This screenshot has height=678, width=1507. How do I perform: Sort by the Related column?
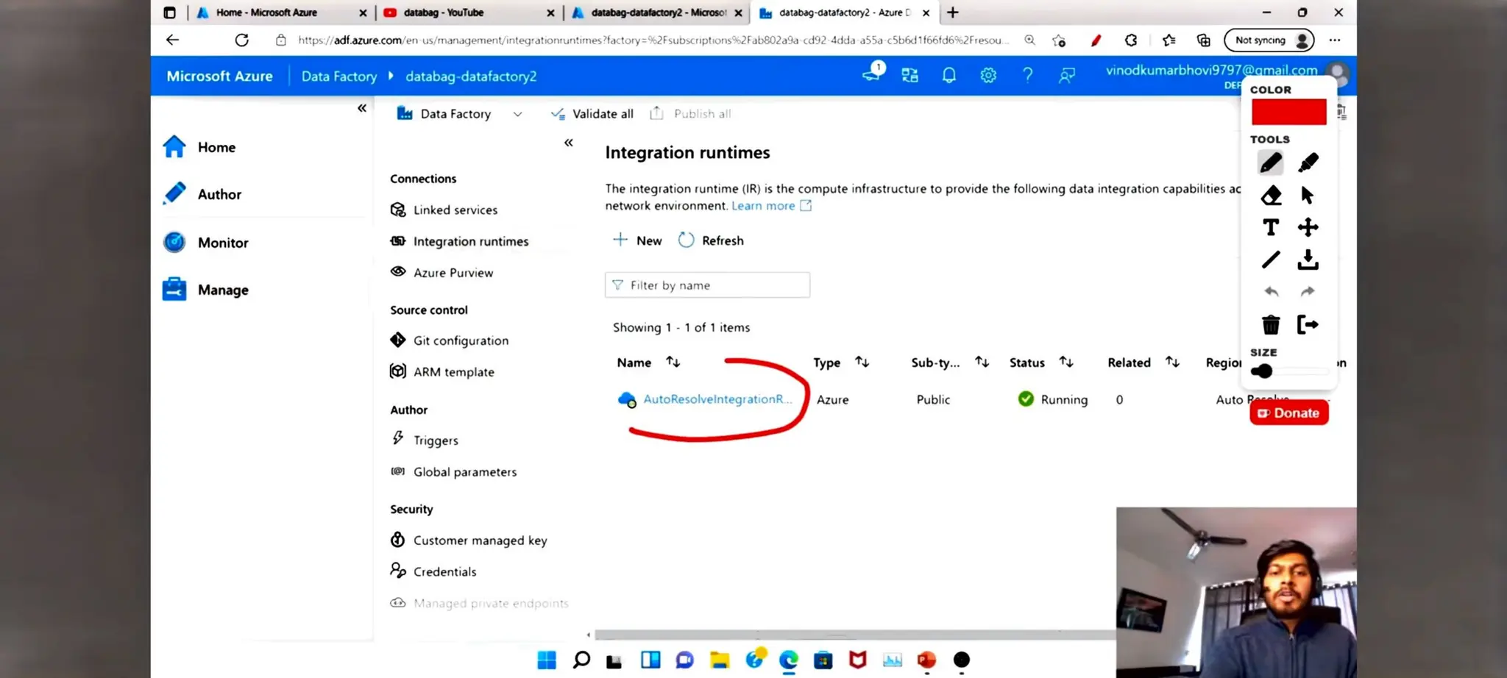pos(1143,363)
